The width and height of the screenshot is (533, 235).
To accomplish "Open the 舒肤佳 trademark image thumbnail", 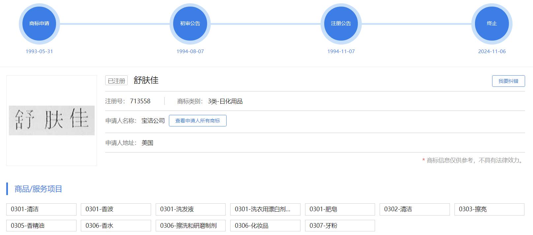I will coord(52,120).
